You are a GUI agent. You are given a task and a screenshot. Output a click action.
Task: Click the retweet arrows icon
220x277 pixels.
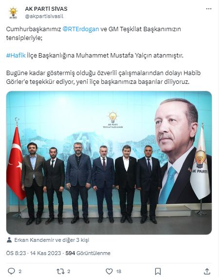(60, 271)
